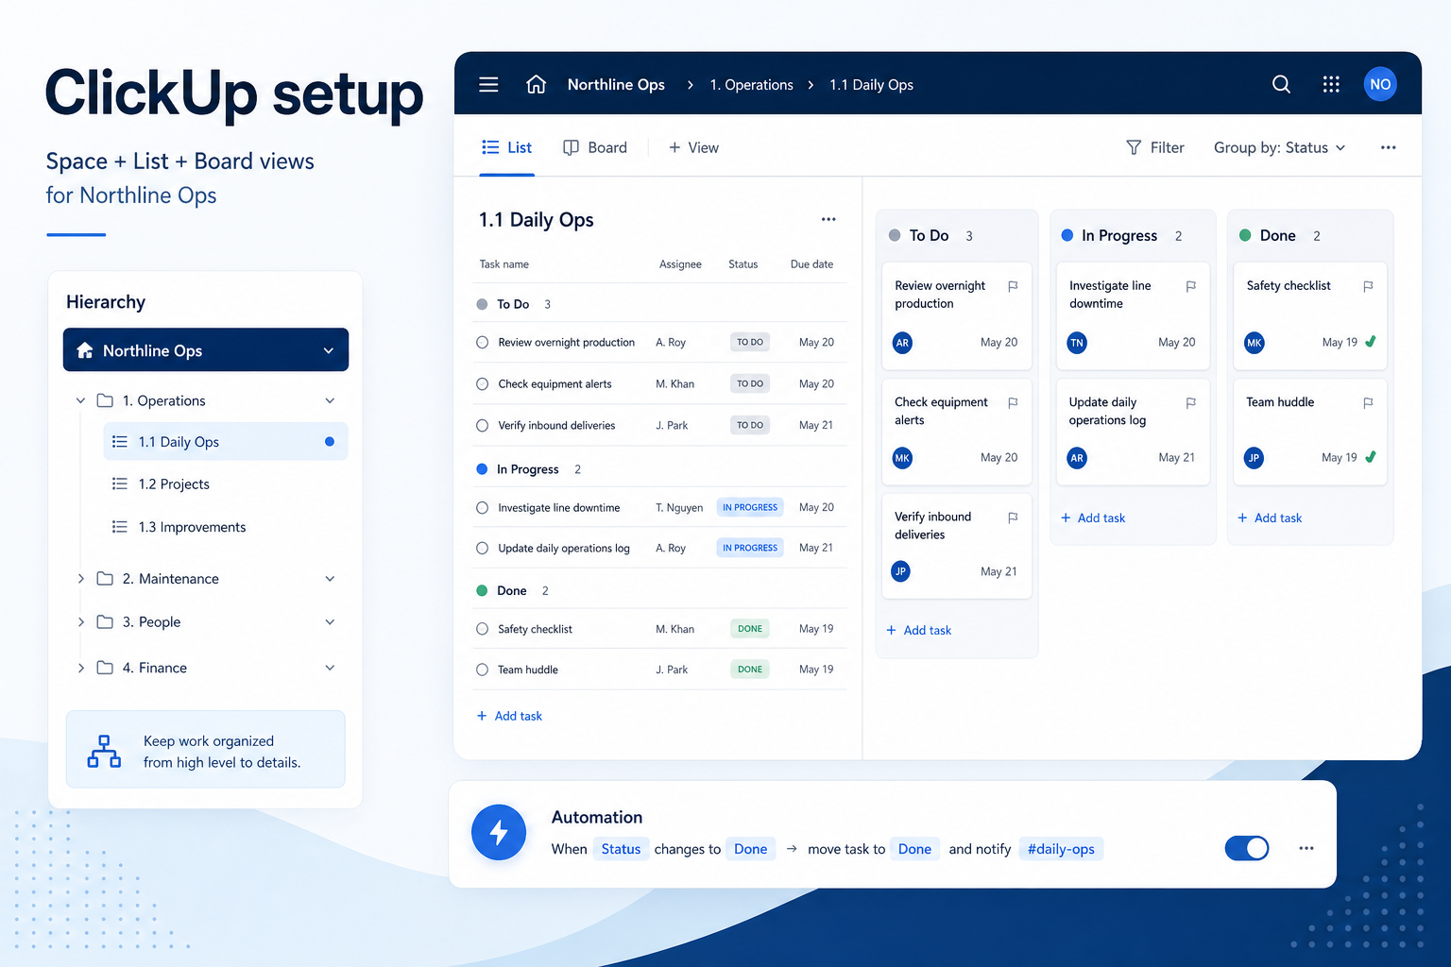Switch to the List view tab
This screenshot has height=967, width=1451.
click(507, 147)
